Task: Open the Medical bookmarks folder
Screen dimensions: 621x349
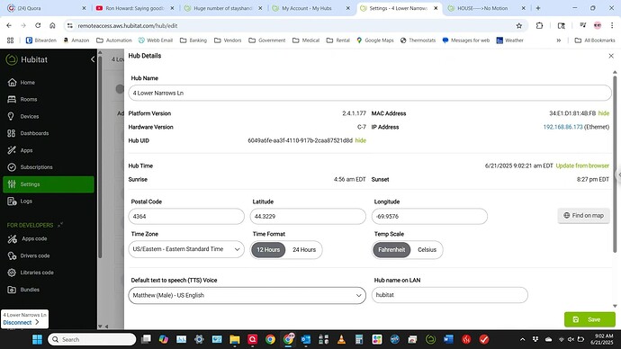Action: (306, 40)
